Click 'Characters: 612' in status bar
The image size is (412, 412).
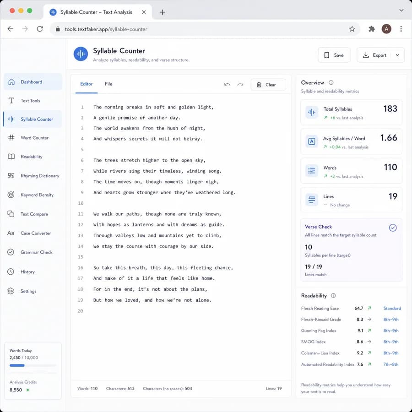tap(120, 389)
